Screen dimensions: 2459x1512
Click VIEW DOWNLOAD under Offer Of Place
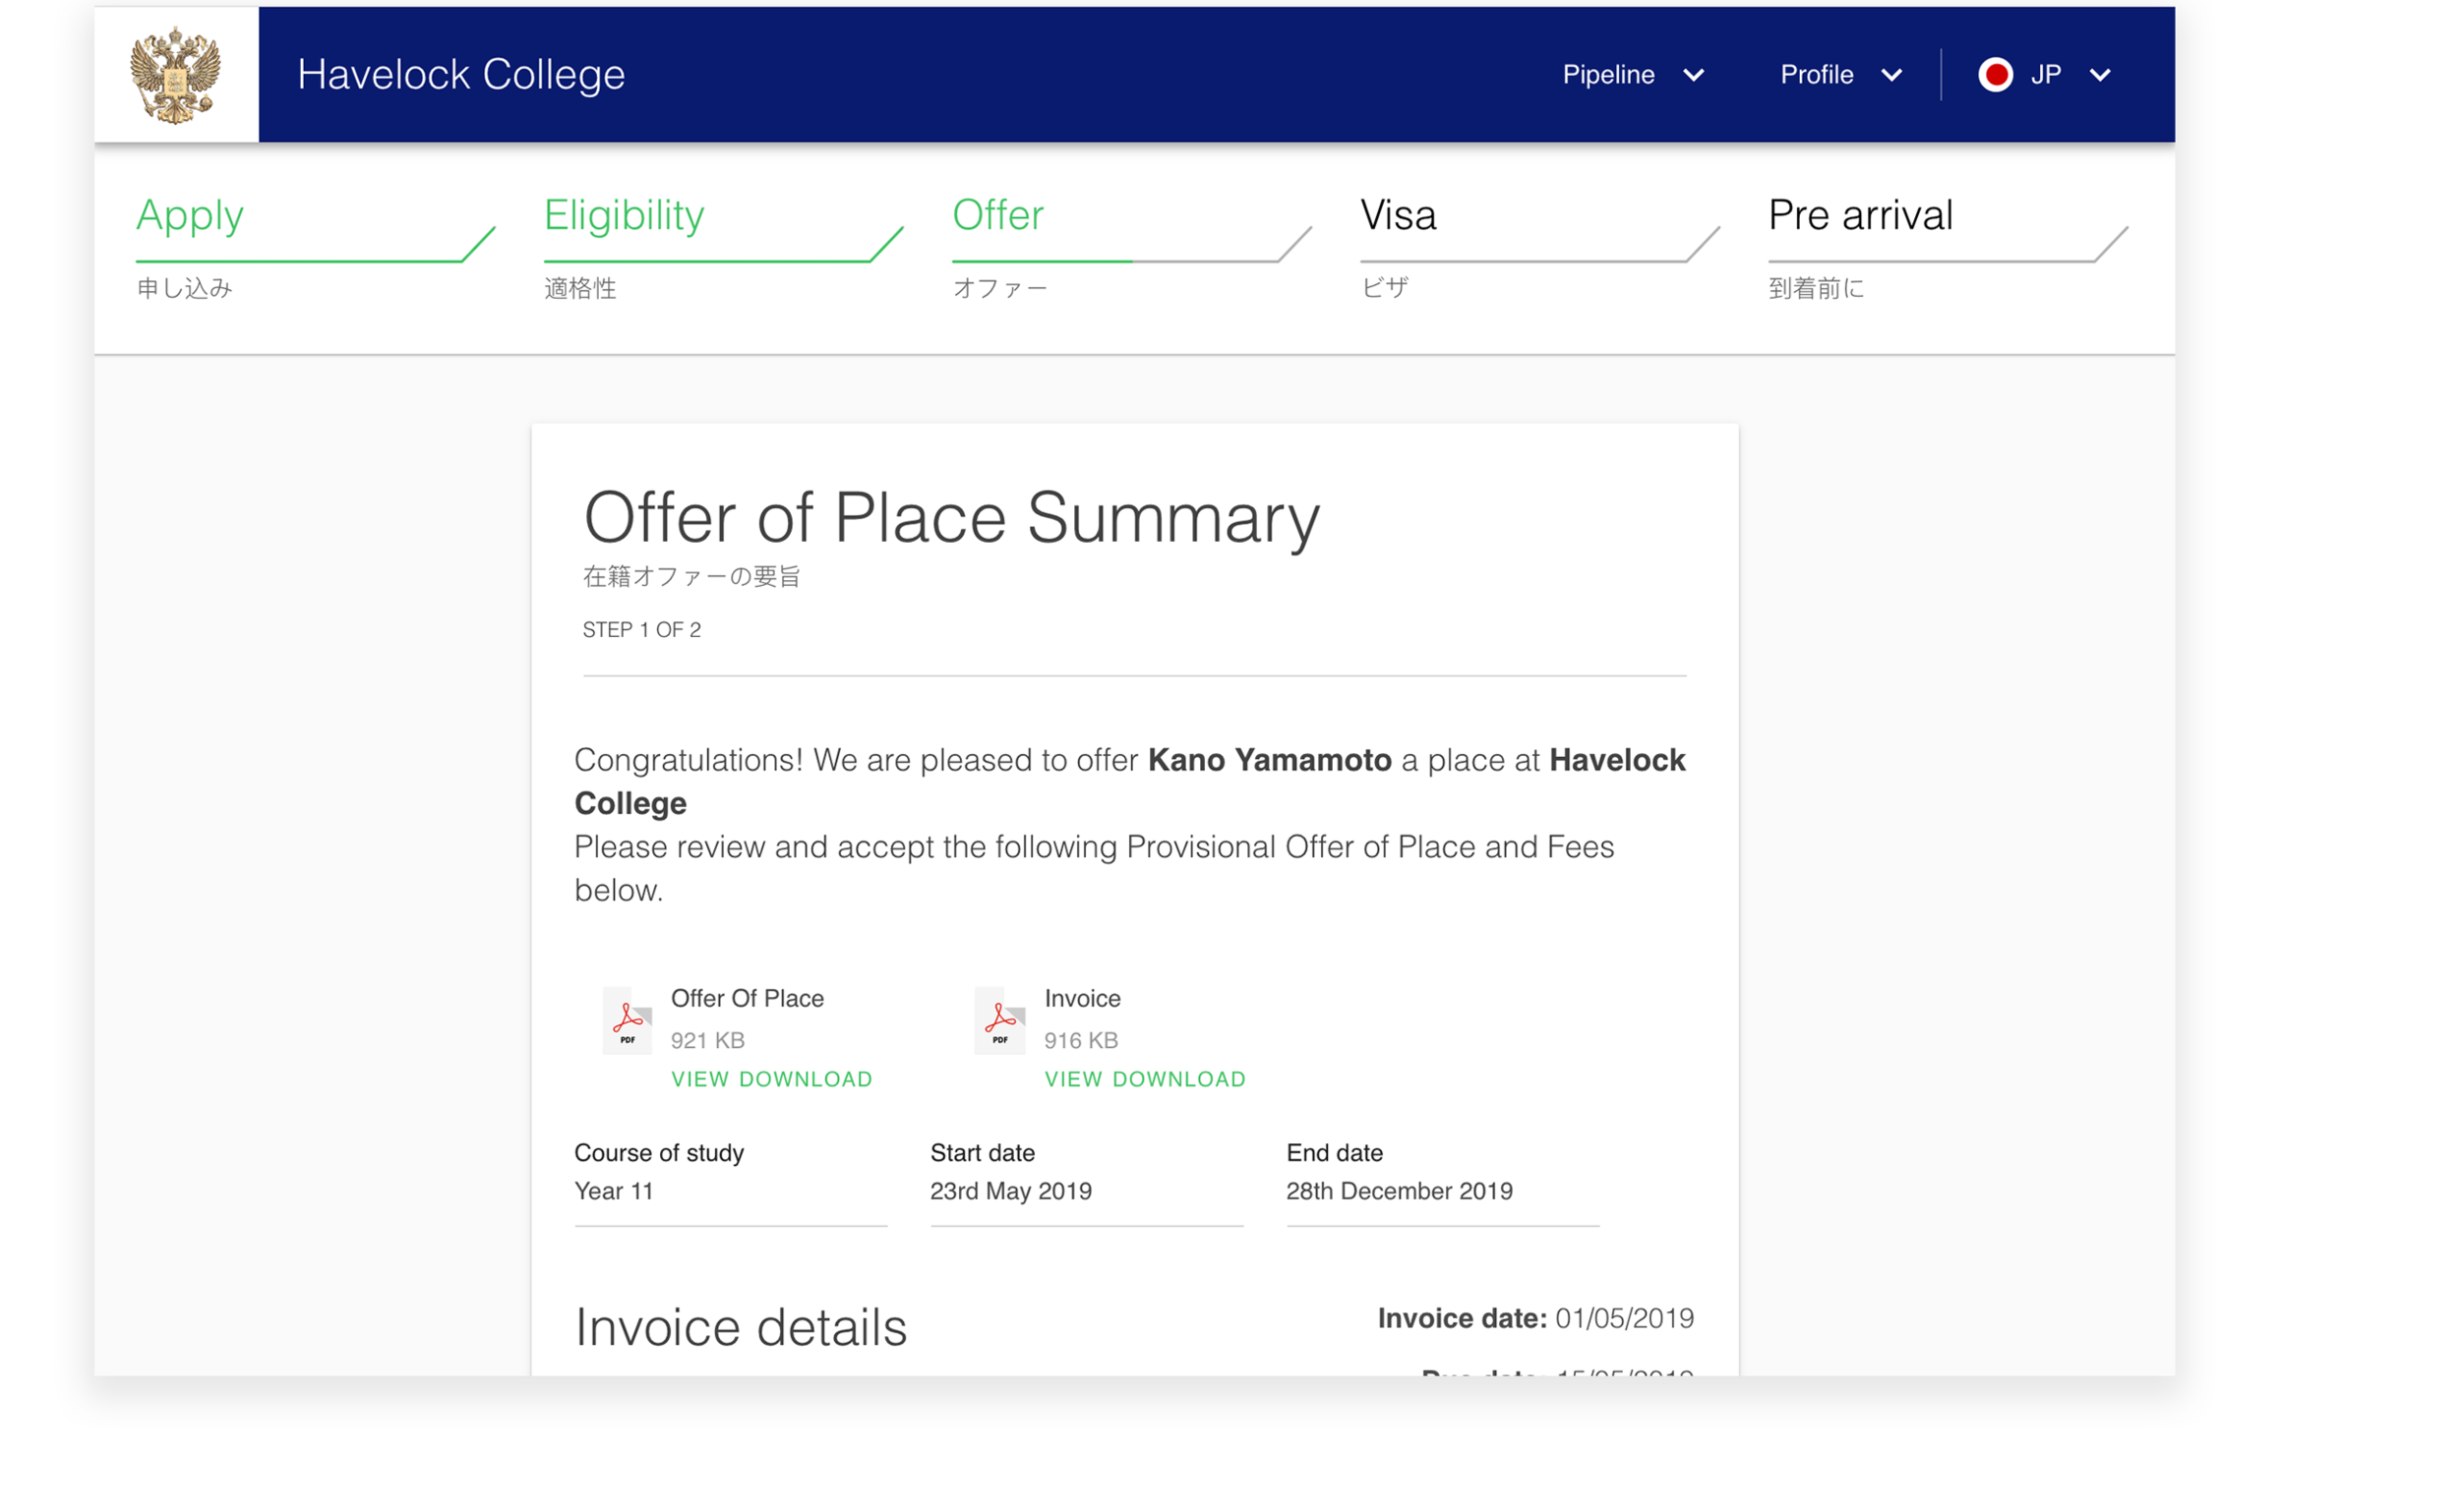(771, 1079)
